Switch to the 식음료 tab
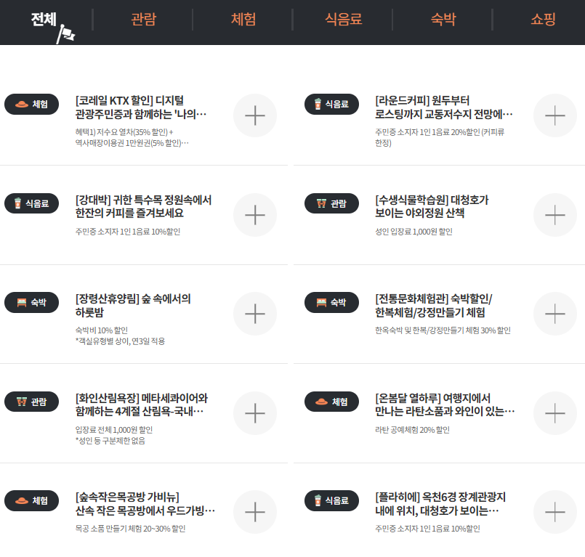This screenshot has height=557, width=585. (342, 20)
